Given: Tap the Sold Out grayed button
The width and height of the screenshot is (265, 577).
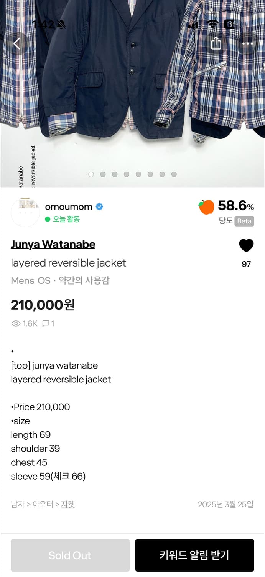Looking at the screenshot, I should [x=70, y=555].
